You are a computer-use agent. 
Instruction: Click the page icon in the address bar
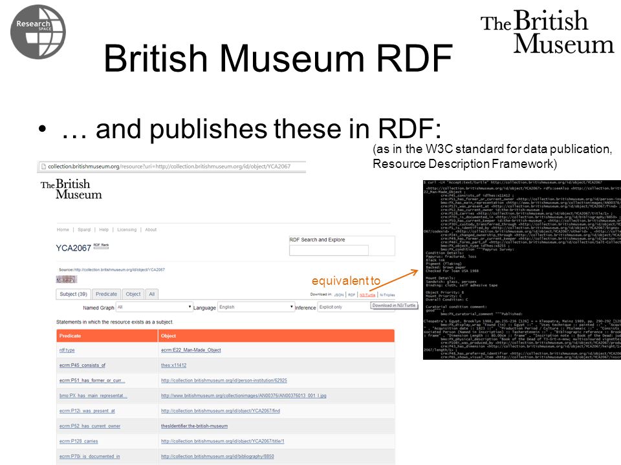pyautogui.click(x=44, y=167)
